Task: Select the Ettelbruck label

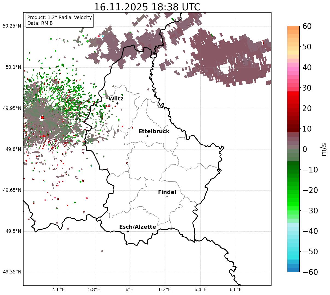Action: (x=154, y=132)
